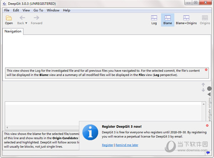Open the Window menu
The width and height of the screenshot is (214, 158).
(x=53, y=10)
